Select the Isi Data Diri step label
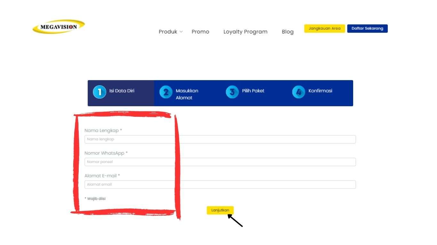The width and height of the screenshot is (437, 245). coord(122,91)
